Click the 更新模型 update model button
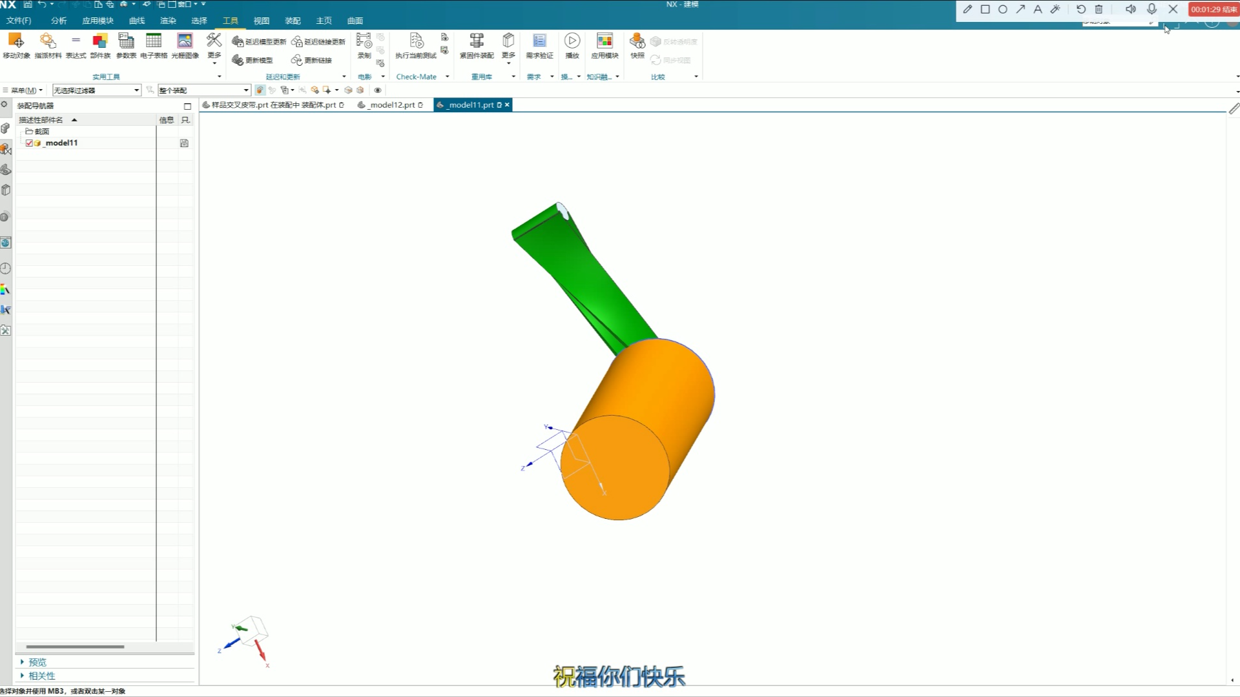1240x697 pixels. pos(253,60)
